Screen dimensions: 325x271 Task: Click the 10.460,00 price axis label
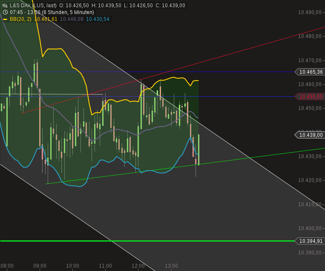click(310, 84)
